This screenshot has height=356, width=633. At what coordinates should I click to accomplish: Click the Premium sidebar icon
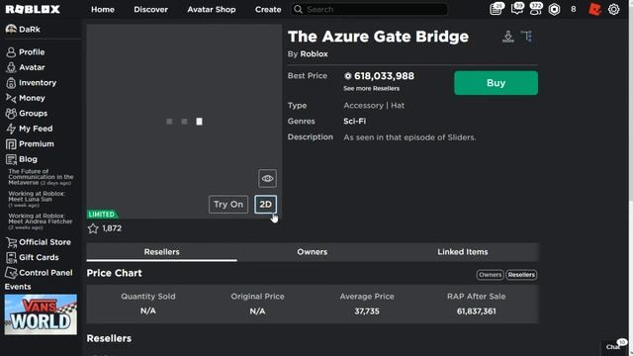click(11, 144)
